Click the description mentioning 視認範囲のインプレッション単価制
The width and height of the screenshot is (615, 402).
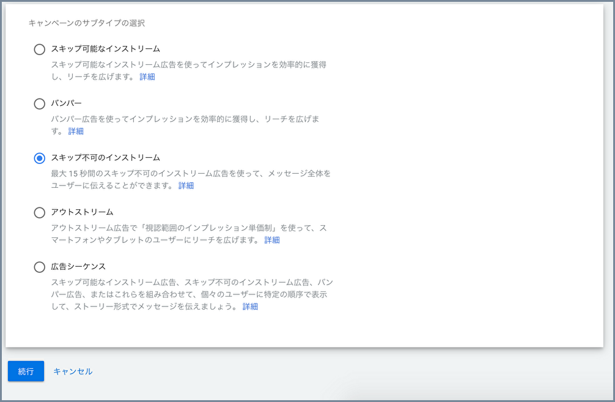click(x=190, y=228)
